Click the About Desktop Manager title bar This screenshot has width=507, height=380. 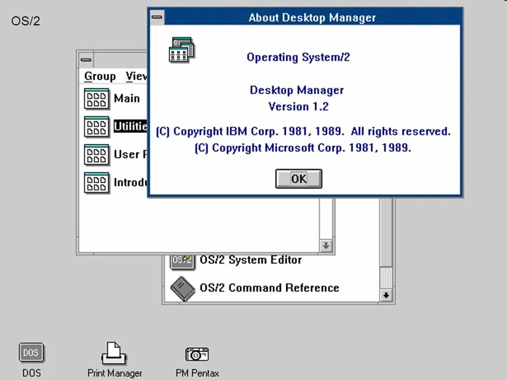312,17
